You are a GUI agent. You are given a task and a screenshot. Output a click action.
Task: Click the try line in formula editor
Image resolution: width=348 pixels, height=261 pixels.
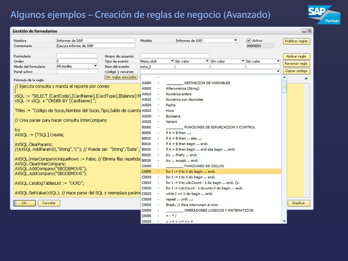[x=18, y=130]
